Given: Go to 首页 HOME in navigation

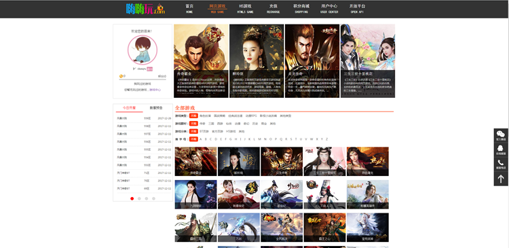Looking at the screenshot, I should [189, 9].
